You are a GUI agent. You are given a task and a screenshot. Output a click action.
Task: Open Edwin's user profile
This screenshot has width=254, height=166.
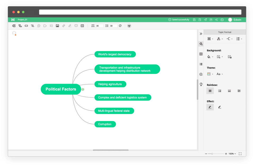point(235,20)
